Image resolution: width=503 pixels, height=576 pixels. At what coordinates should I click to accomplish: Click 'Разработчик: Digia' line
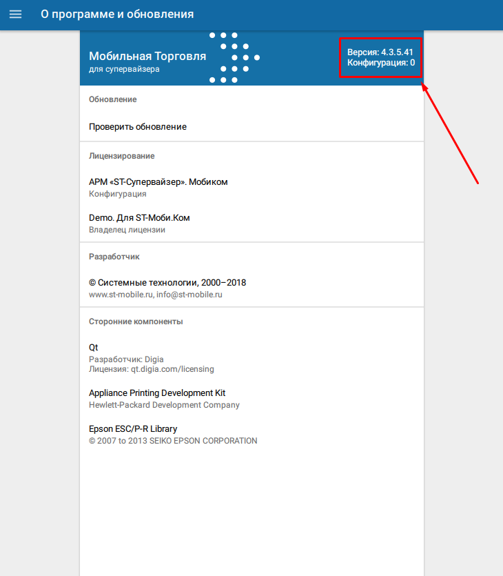[x=126, y=359]
